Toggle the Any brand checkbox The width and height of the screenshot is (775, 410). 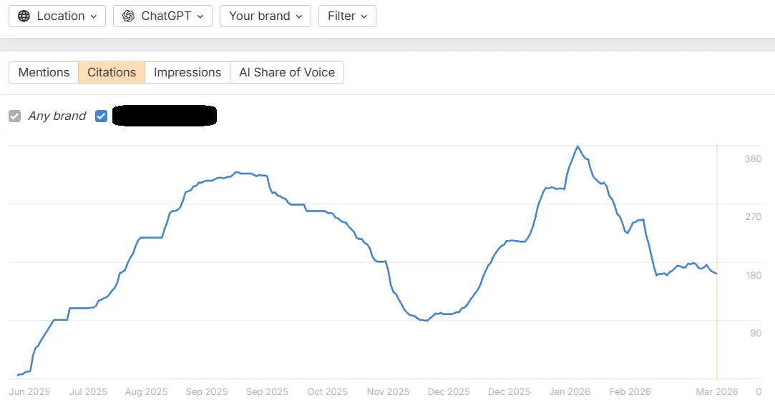point(15,116)
